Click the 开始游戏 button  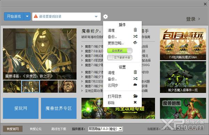(14, 16)
